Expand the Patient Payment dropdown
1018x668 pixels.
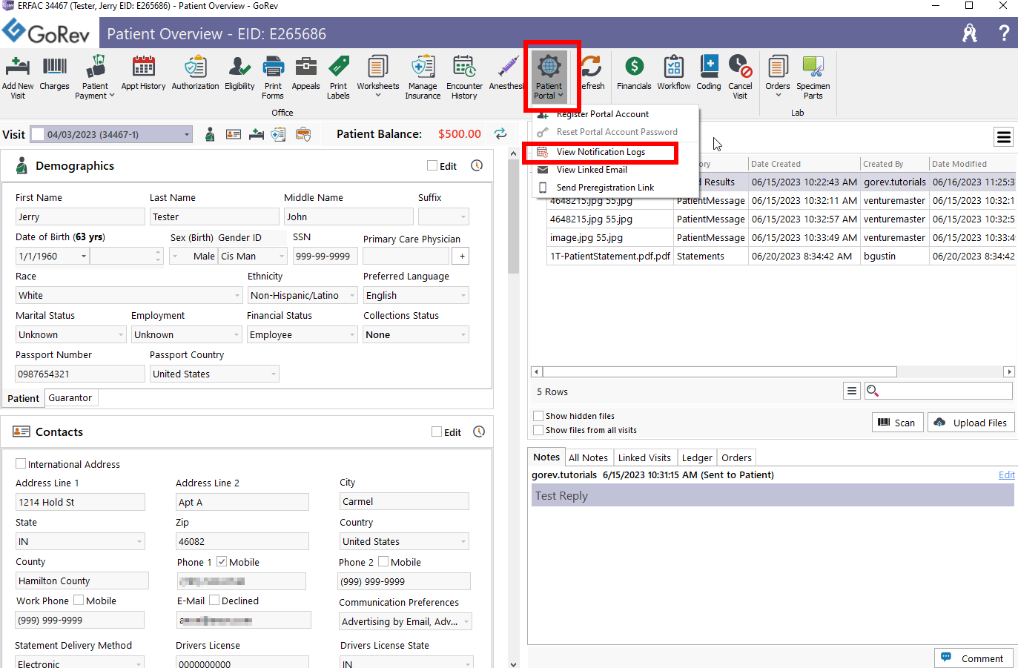[112, 96]
